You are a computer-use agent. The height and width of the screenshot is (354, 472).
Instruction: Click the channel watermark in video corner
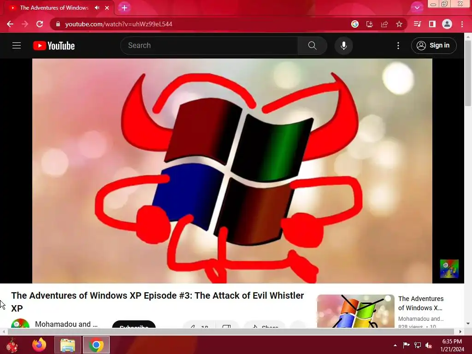(449, 269)
